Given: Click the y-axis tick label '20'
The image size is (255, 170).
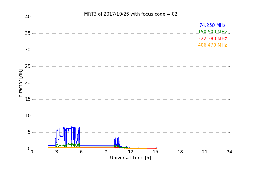Looking at the screenshot, I should click(x=28, y=83).
